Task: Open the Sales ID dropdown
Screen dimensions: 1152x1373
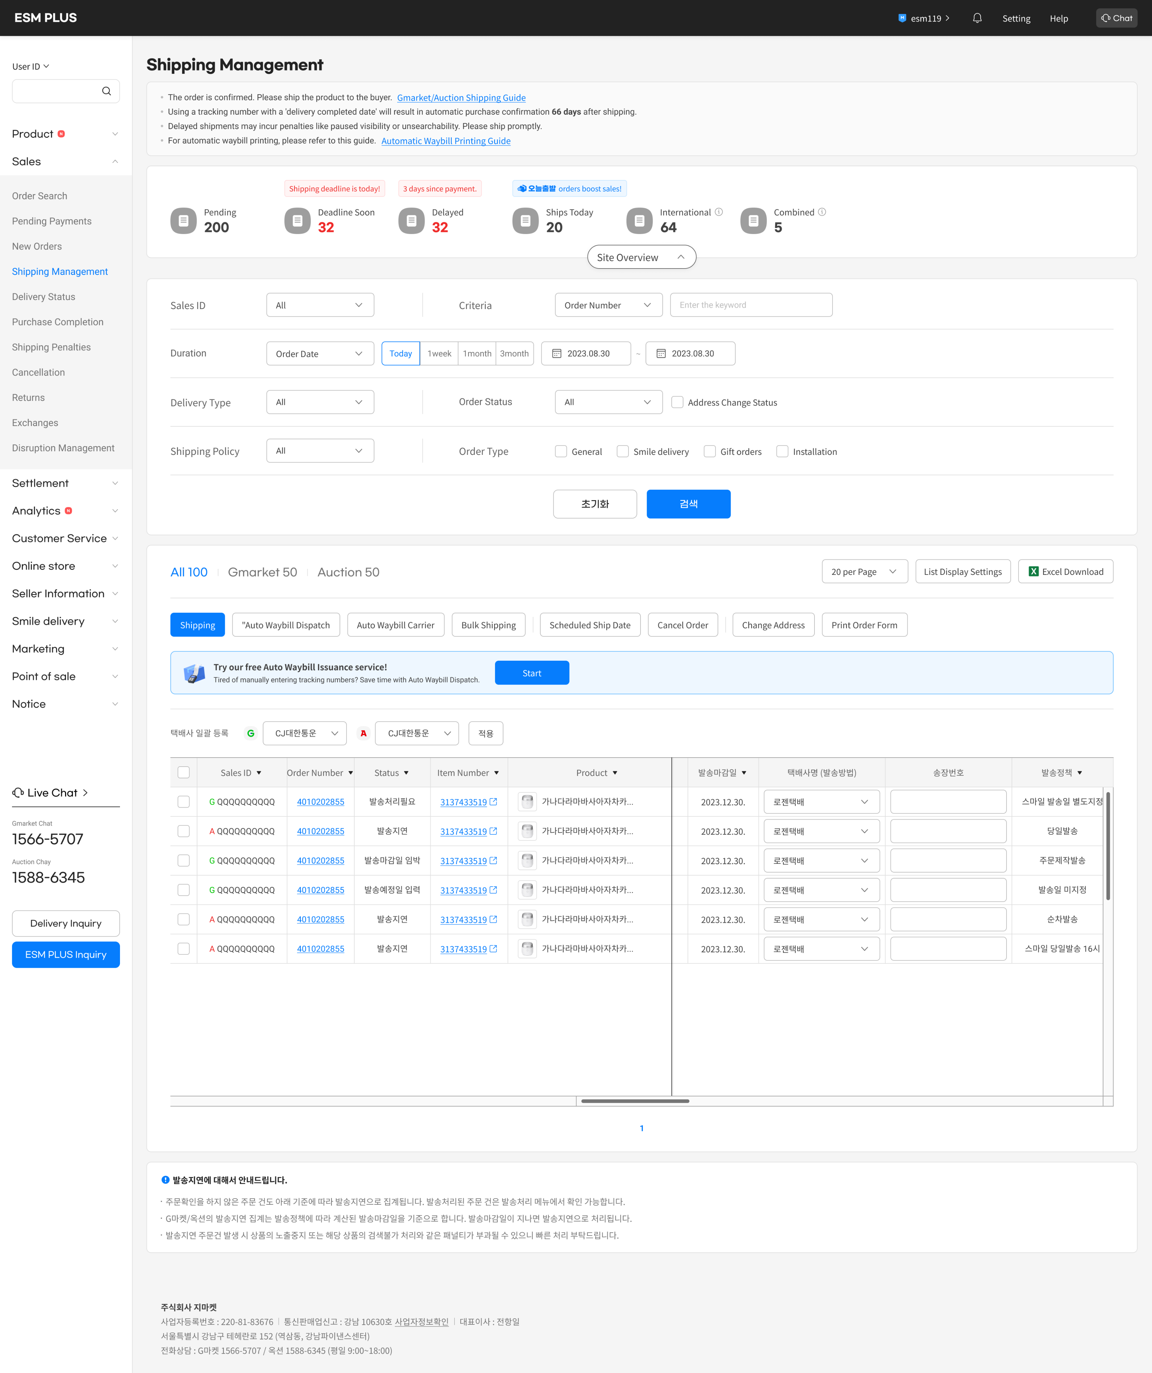Action: [320, 305]
